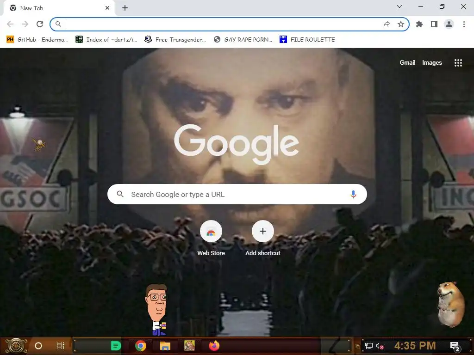Click the PH favicon on the GitHub bookmark
The height and width of the screenshot is (355, 474).
(x=10, y=40)
